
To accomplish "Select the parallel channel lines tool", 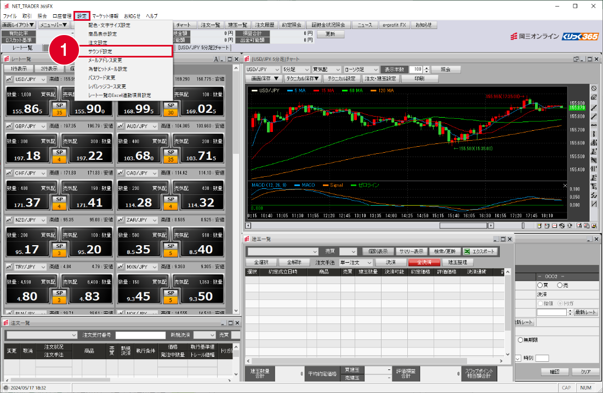I will tap(594, 160).
